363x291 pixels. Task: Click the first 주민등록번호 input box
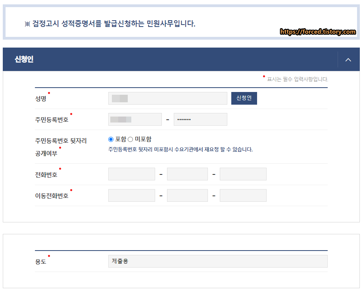[135, 119]
